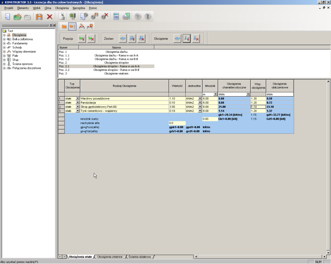
Task: Select Poz. 3 Obciążenie wiatrem
Action: [106, 73]
